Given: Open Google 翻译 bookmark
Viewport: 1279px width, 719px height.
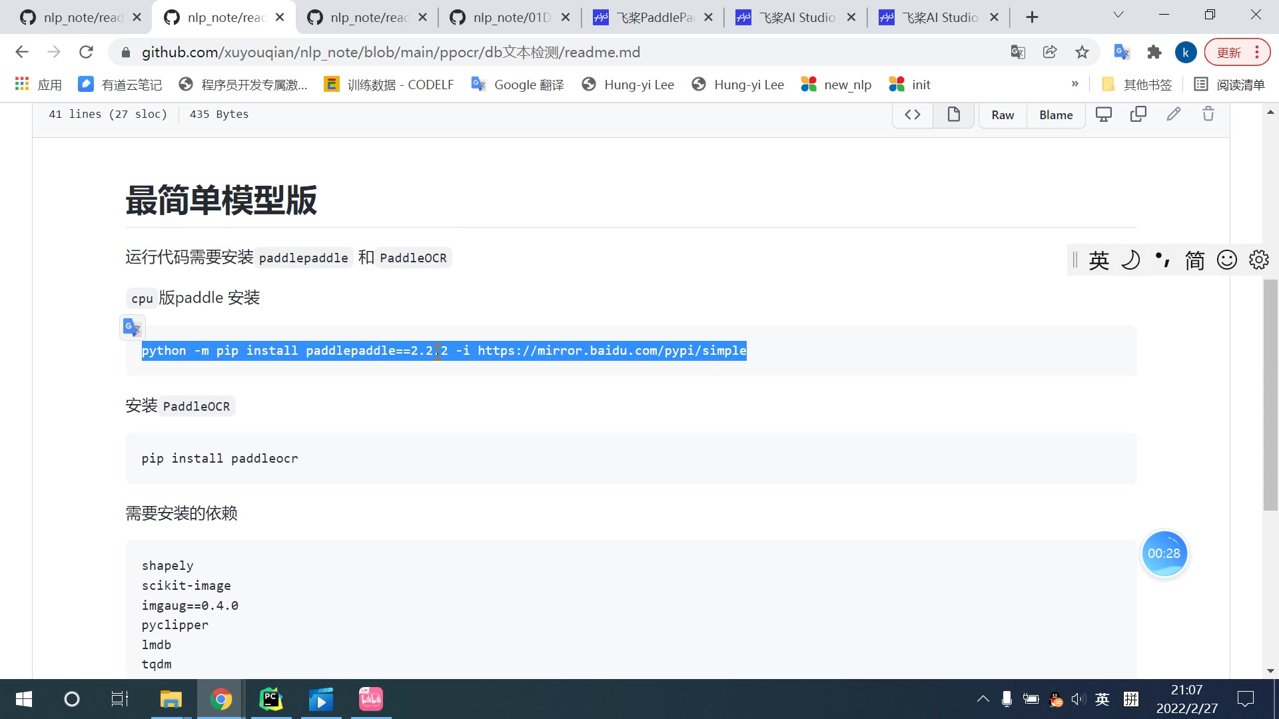Looking at the screenshot, I should pos(518,85).
